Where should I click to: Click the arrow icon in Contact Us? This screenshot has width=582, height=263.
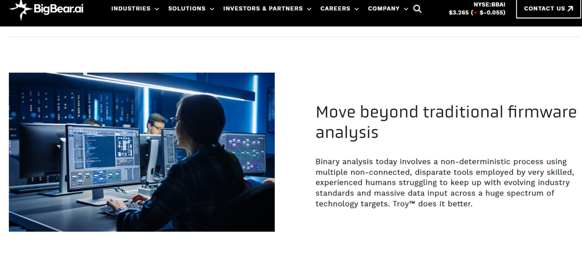[x=570, y=9]
